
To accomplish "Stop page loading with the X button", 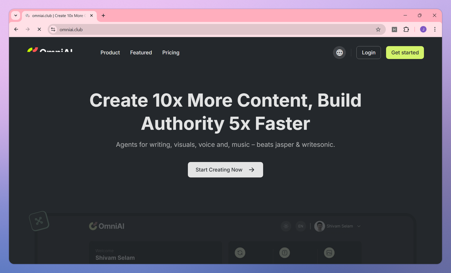I will (39, 29).
